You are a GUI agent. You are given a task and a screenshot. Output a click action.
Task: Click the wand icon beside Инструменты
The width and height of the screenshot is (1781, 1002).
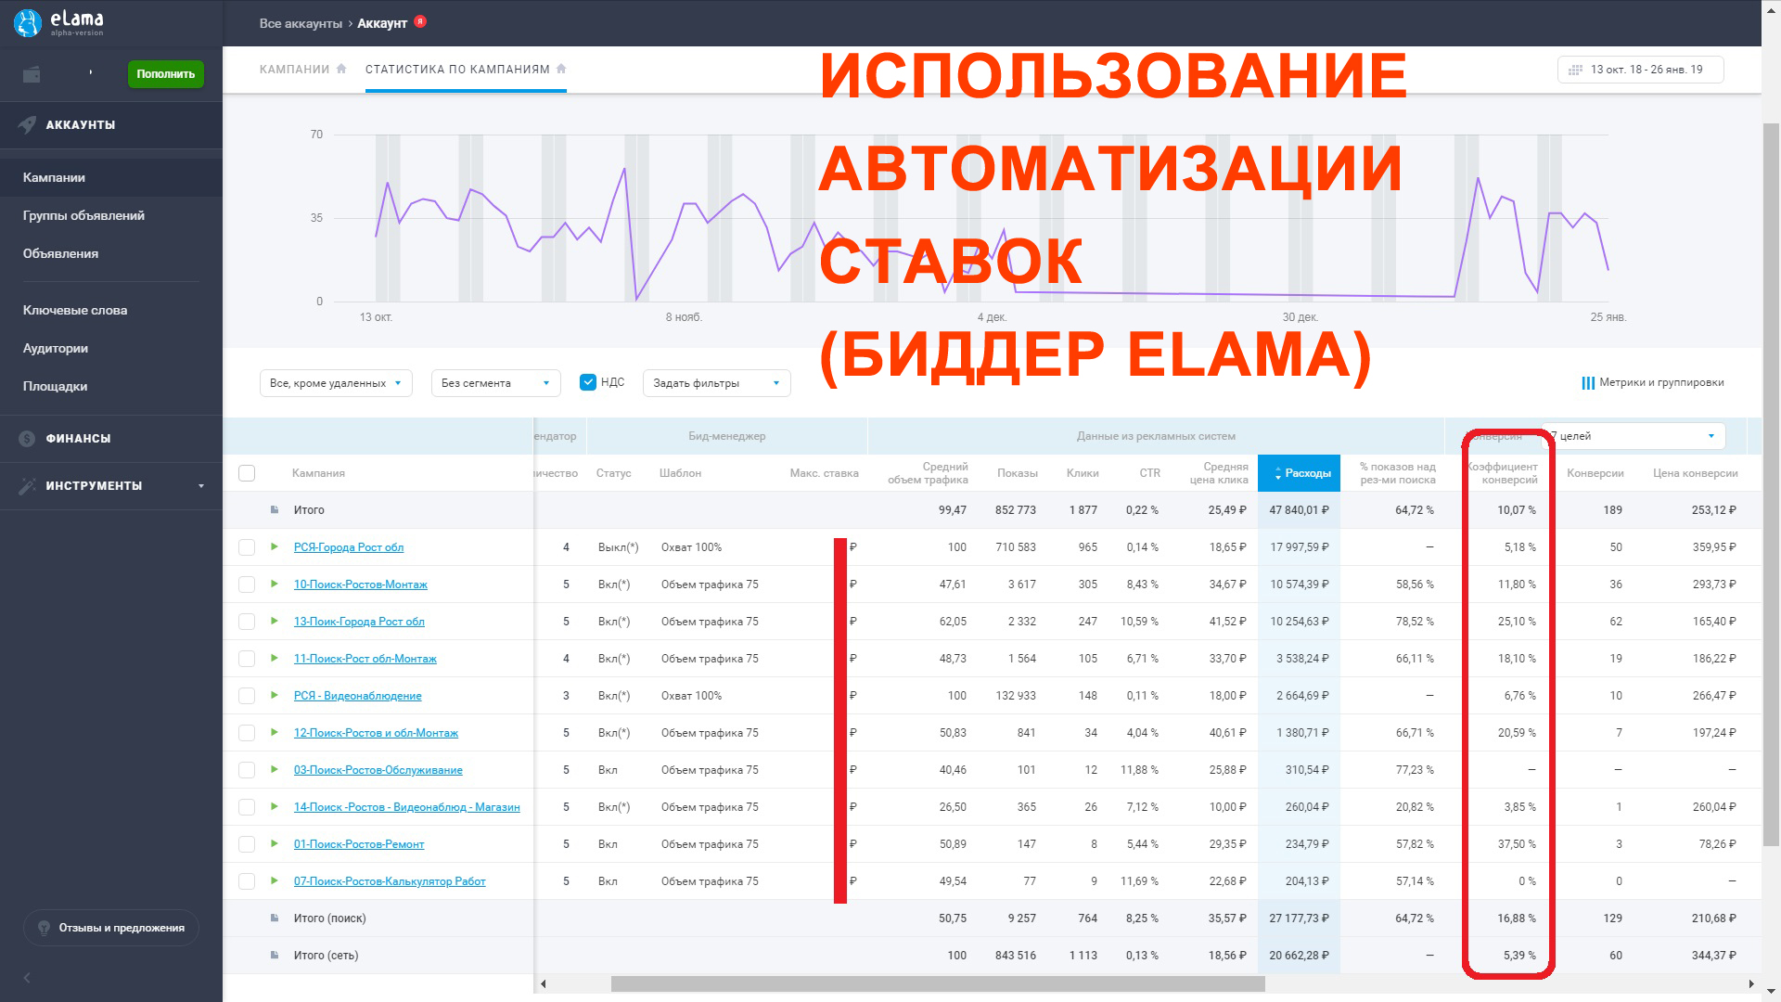click(x=27, y=485)
